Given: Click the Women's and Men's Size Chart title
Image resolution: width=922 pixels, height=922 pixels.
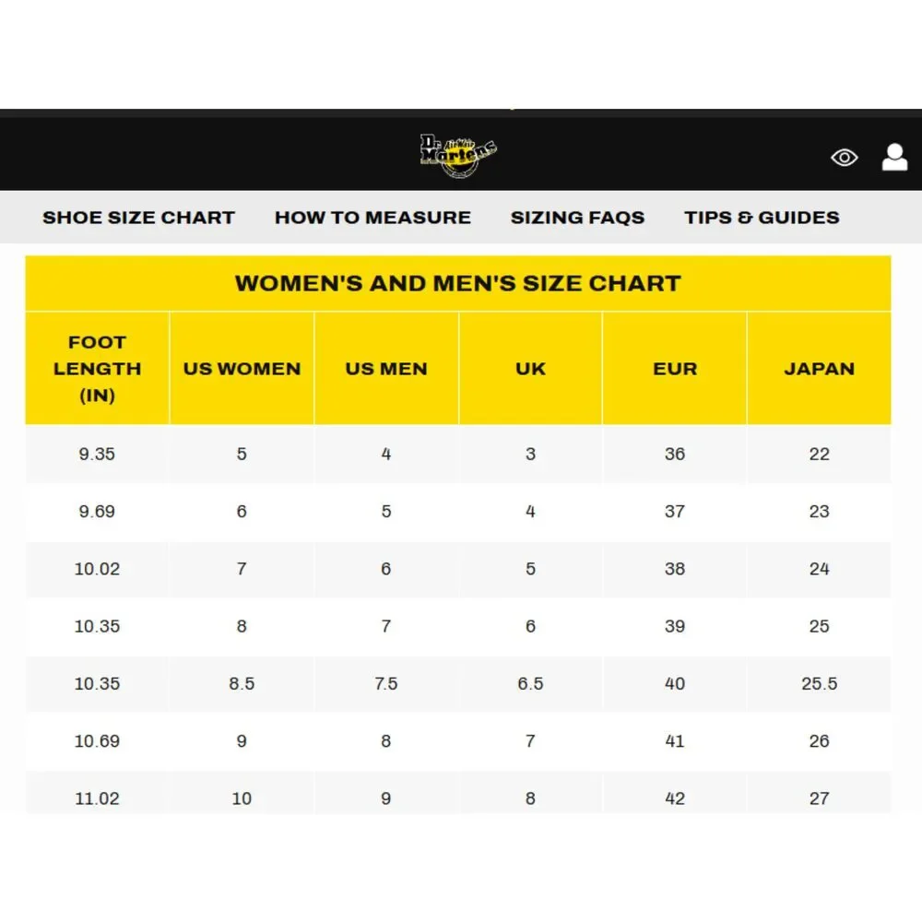Looking at the screenshot, I should pyautogui.click(x=458, y=283).
